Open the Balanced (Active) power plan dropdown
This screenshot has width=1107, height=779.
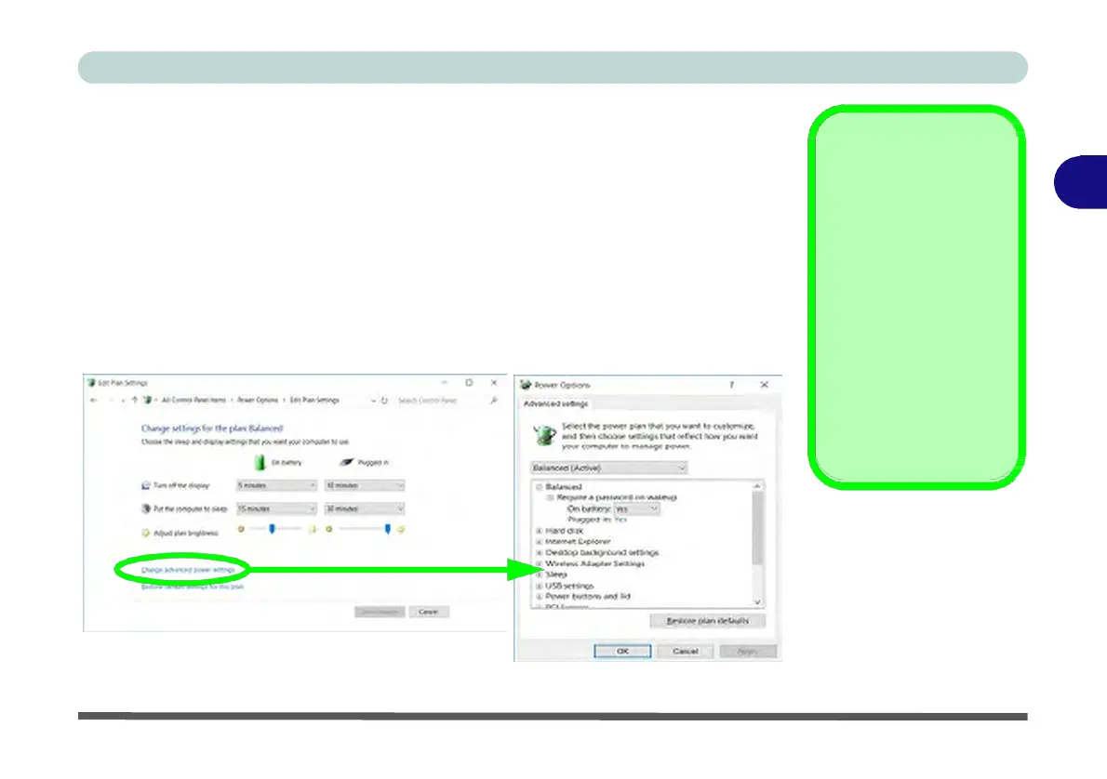click(x=608, y=468)
